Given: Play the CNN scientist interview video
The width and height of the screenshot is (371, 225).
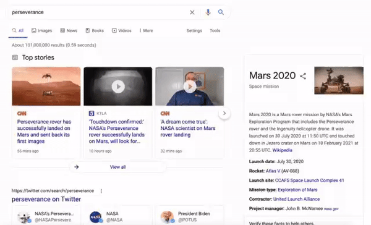Looking at the screenshot, I should 190,87.
